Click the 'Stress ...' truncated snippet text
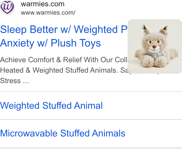The height and width of the screenshot is (149, 182). click(x=14, y=81)
